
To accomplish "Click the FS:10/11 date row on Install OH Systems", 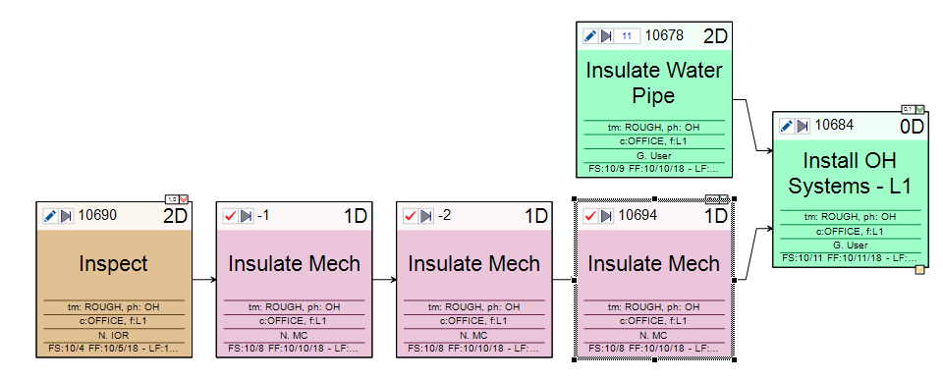I will [851, 257].
